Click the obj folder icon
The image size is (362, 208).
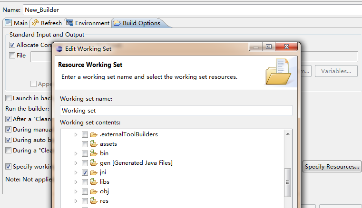click(94, 191)
